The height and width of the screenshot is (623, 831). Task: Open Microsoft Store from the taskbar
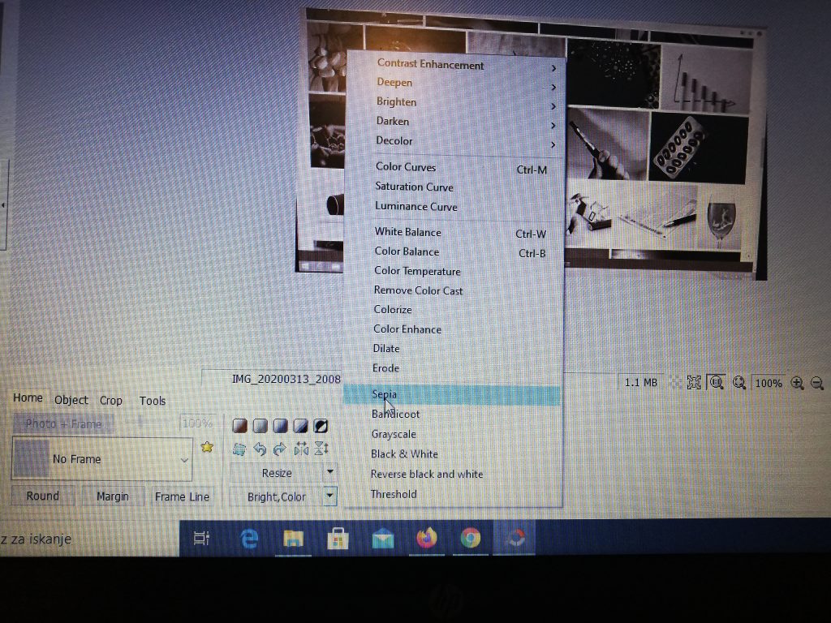338,539
